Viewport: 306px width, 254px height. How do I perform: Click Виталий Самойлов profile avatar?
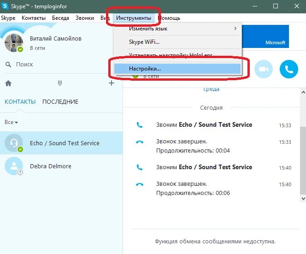tap(14, 43)
